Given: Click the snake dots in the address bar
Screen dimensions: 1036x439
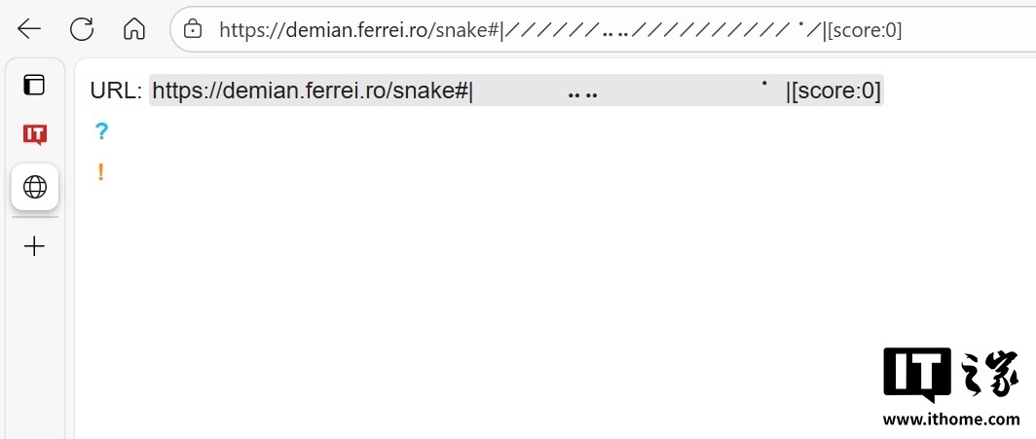Looking at the screenshot, I should (x=615, y=33).
